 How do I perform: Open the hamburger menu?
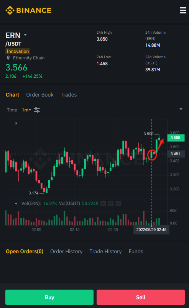(183, 10)
